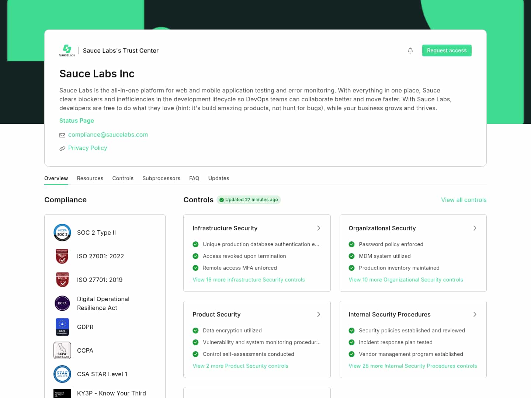
Task: View 2 more Product Security controls
Action: coord(240,366)
